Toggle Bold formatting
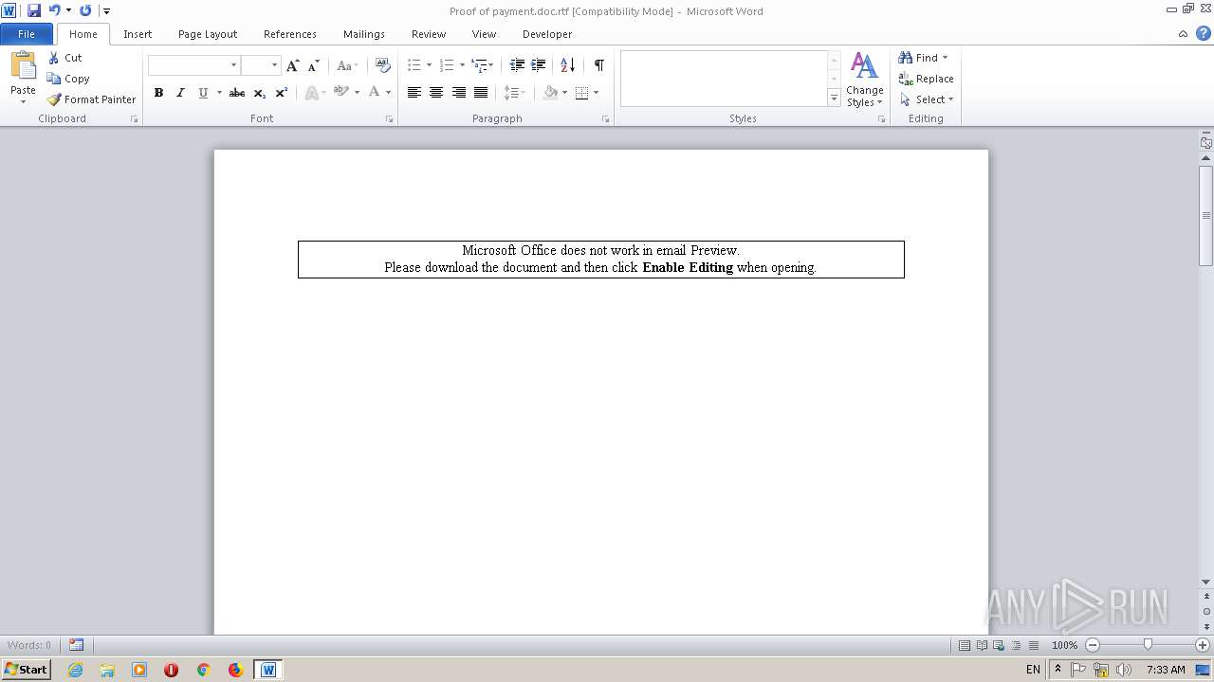The image size is (1214, 682). (158, 93)
